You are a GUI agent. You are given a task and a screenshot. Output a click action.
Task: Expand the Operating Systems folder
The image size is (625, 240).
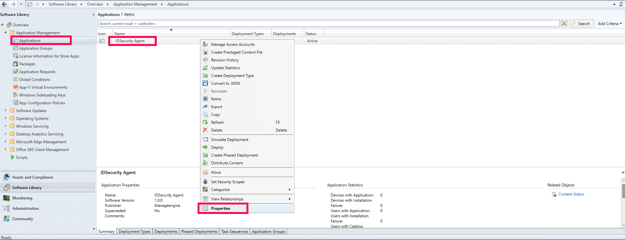pos(6,118)
